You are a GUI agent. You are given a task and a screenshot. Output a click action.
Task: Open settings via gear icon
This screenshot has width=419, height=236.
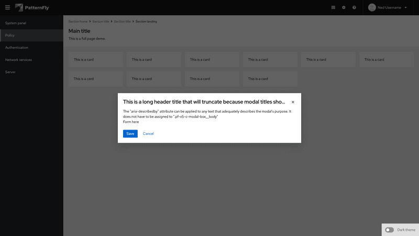pos(344,7)
